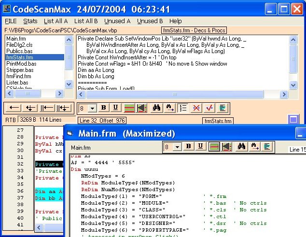306x237 pixels.
Task: Open the Stats menu
Action: tap(30, 21)
